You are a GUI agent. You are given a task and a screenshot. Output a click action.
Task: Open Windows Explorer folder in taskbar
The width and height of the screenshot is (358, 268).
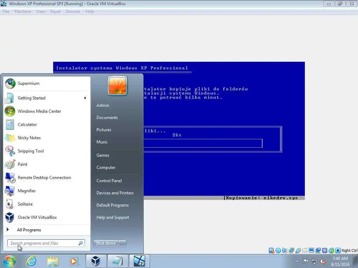click(x=53, y=261)
